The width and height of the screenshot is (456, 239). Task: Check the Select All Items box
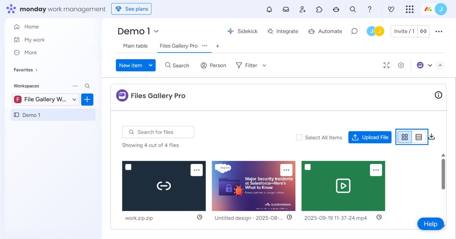(x=299, y=137)
